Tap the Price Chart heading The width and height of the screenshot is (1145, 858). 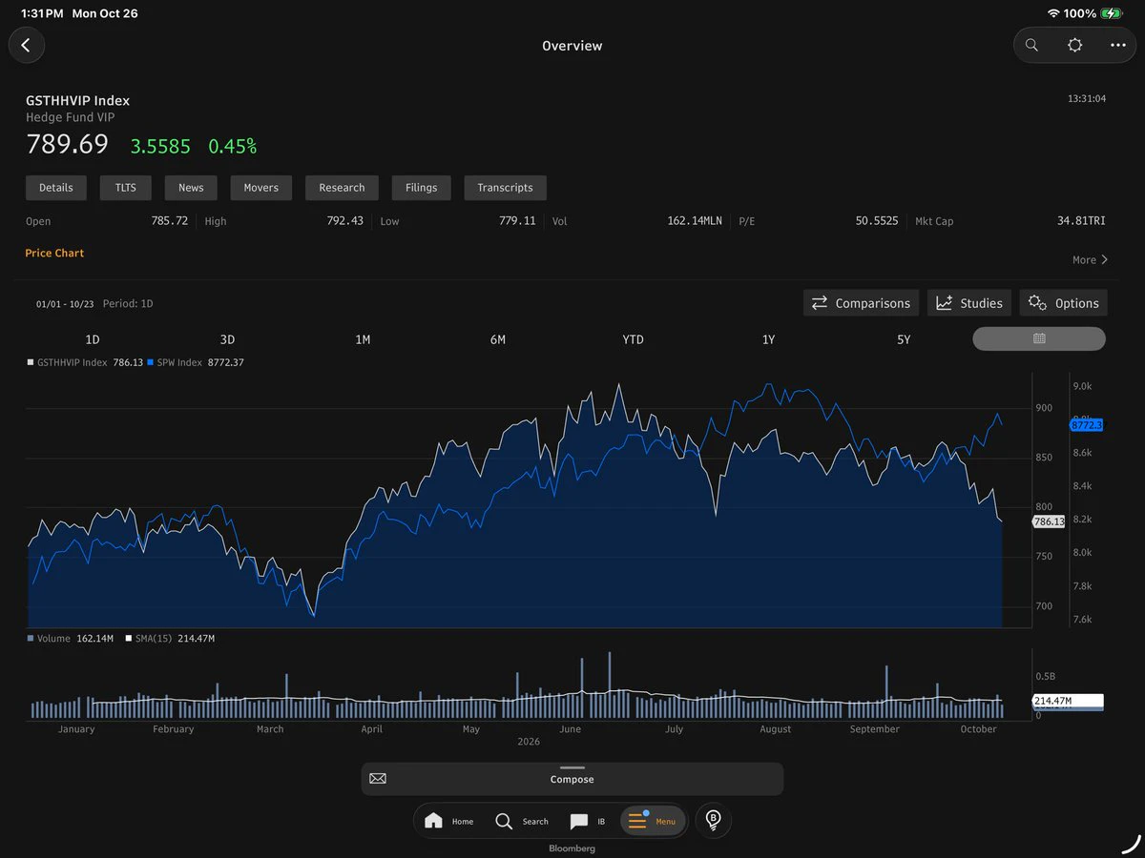[x=54, y=253]
